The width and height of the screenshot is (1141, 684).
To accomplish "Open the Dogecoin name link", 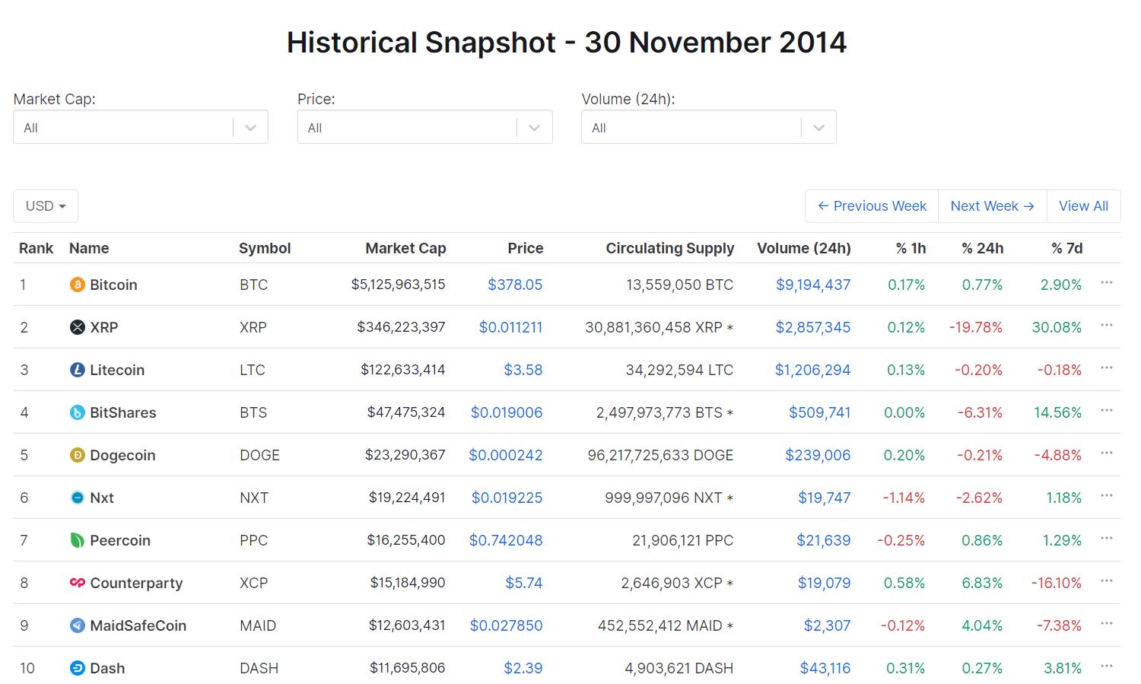I will point(122,455).
